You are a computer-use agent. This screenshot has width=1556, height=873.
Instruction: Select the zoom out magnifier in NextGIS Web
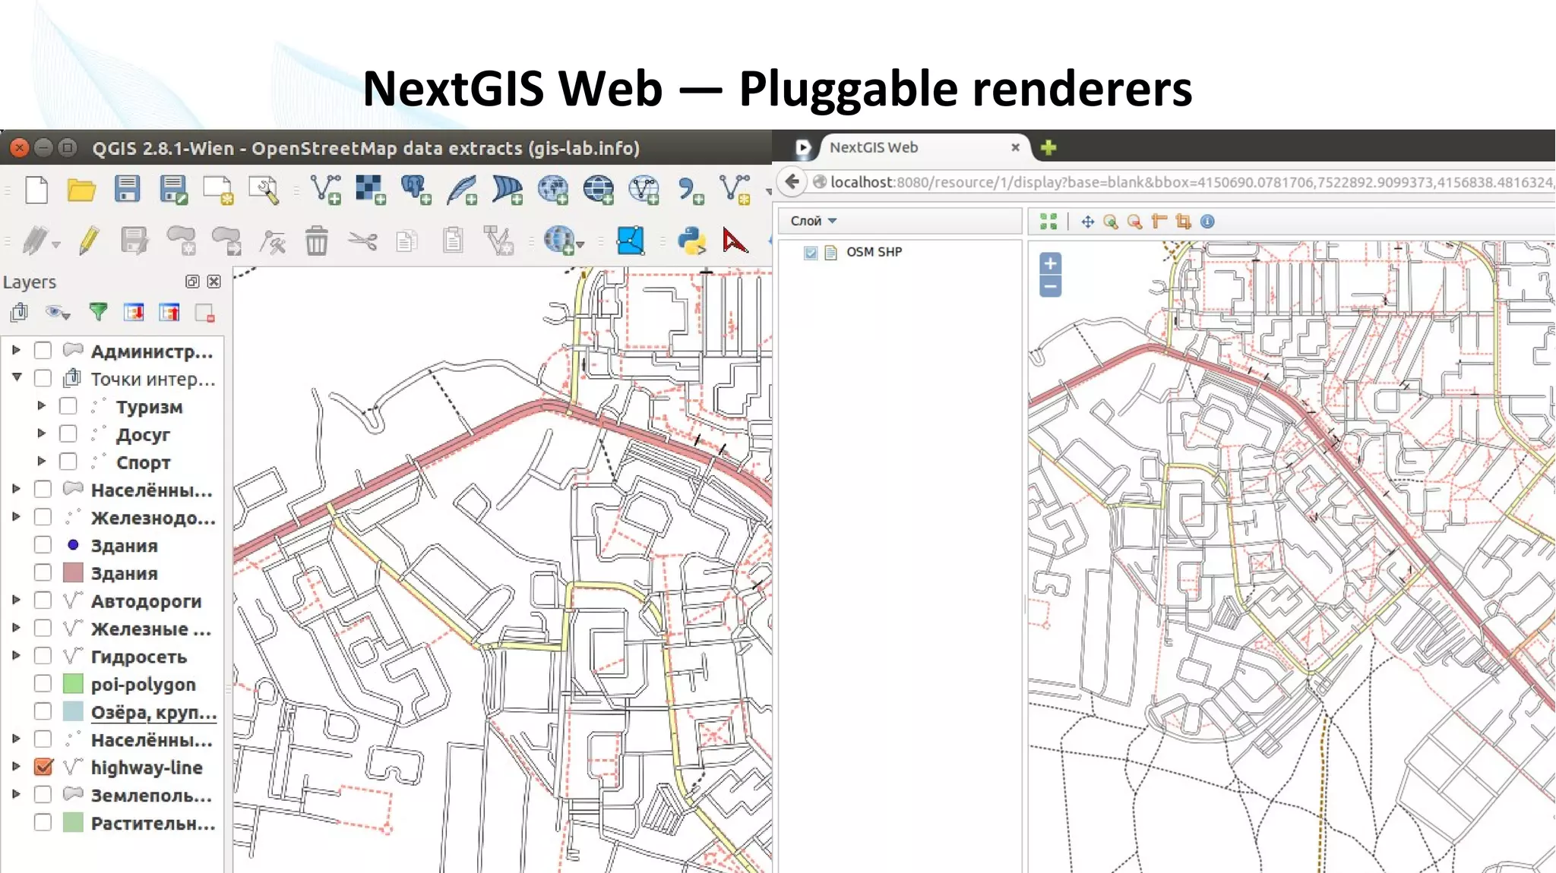1134,222
